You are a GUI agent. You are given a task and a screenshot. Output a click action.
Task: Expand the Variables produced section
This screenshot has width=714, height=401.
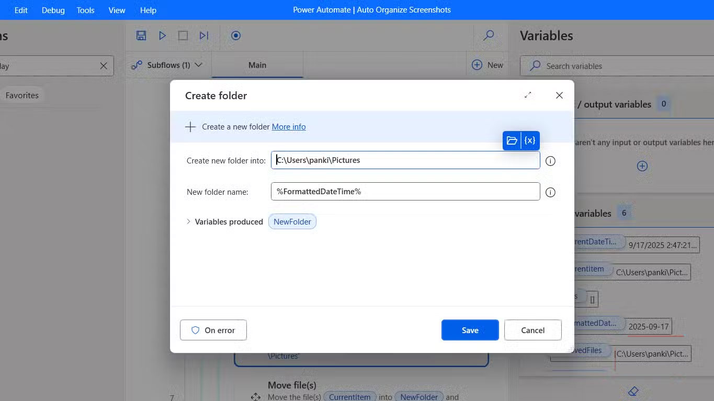(x=189, y=221)
